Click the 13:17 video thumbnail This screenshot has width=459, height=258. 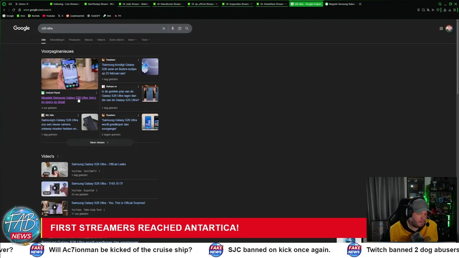pos(55,189)
